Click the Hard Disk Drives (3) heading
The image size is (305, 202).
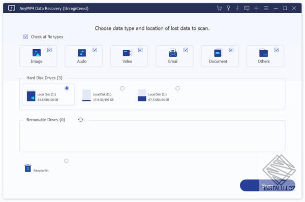44,78
